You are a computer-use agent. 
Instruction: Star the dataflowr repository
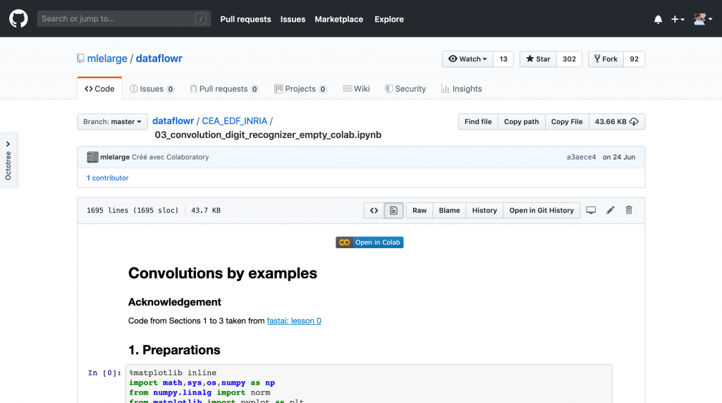pos(539,59)
